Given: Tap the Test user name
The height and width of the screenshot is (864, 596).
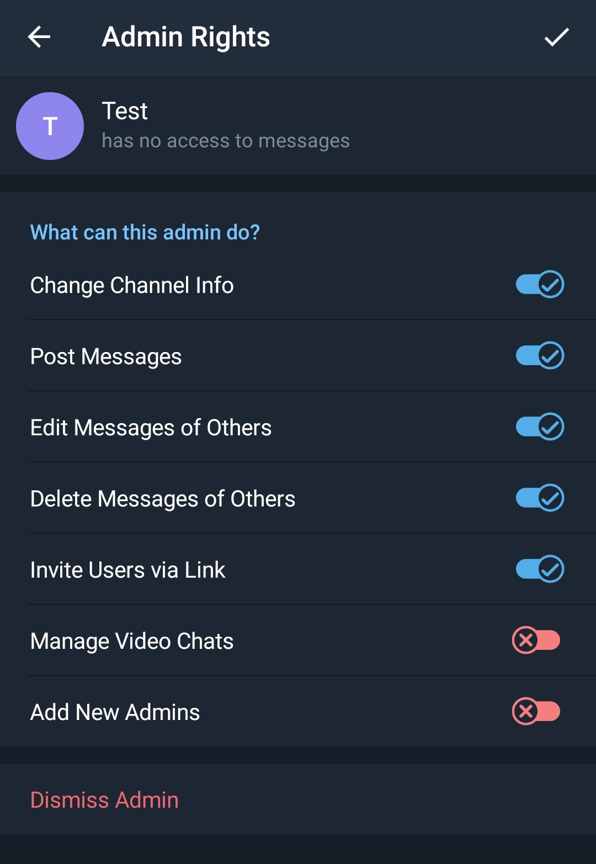Looking at the screenshot, I should click(125, 111).
